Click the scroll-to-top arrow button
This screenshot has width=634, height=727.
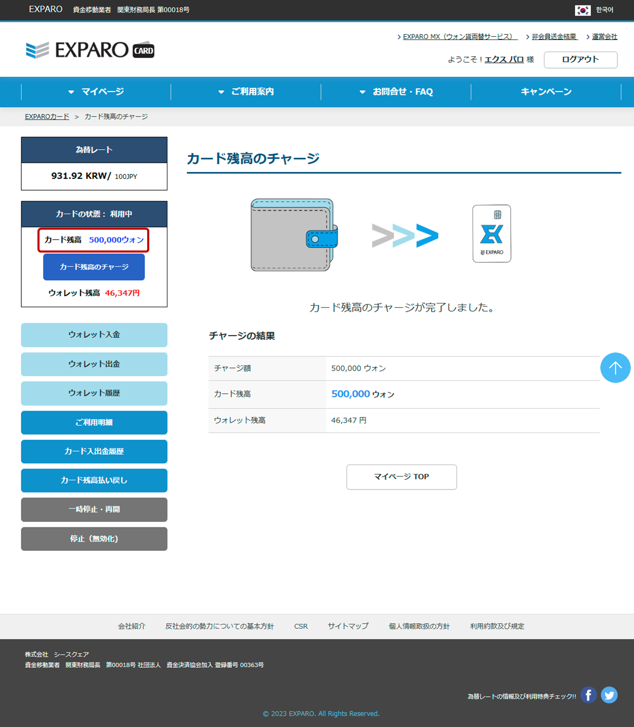click(x=615, y=368)
